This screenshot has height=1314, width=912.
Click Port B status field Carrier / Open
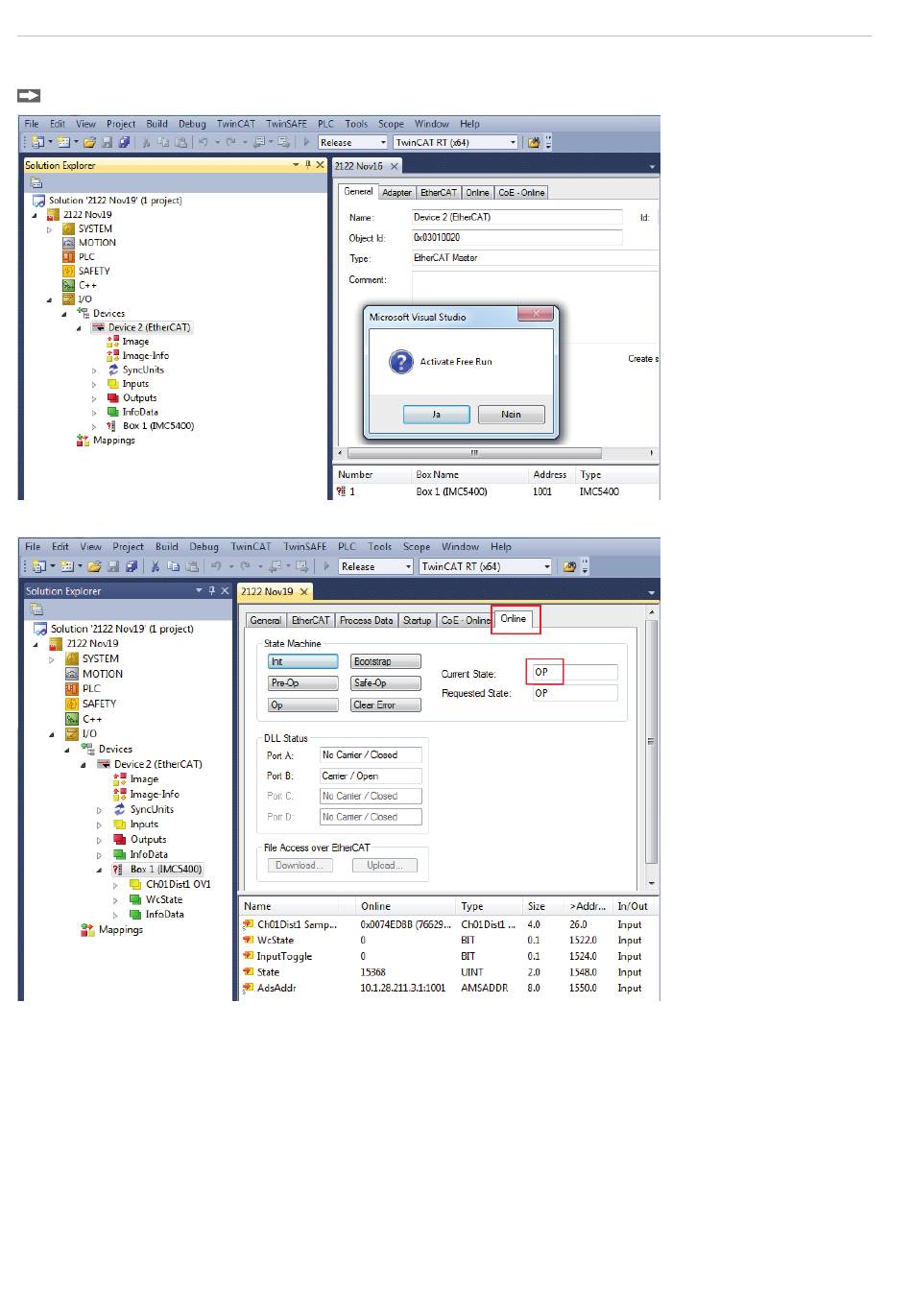click(371, 776)
